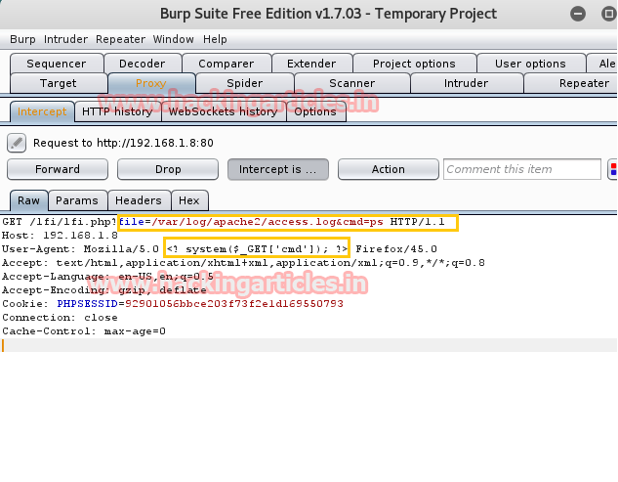Forward the intercepted request
Image resolution: width=618 pixels, height=482 pixels.
tap(58, 169)
